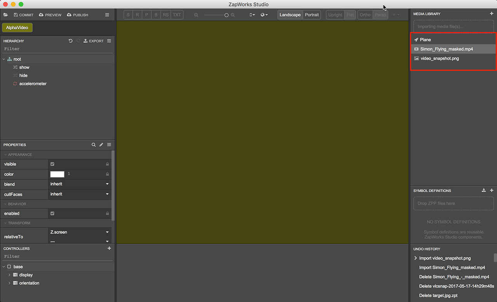Undo using the Hierarchy undo arrow icon

[x=70, y=41]
